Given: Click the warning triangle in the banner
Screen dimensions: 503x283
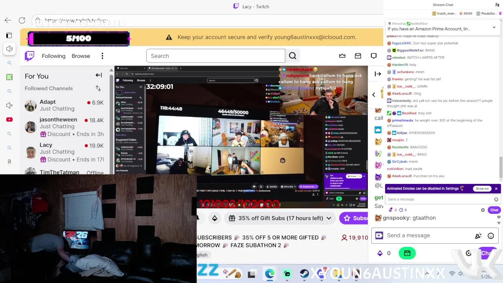Looking at the screenshot, I should (169, 37).
